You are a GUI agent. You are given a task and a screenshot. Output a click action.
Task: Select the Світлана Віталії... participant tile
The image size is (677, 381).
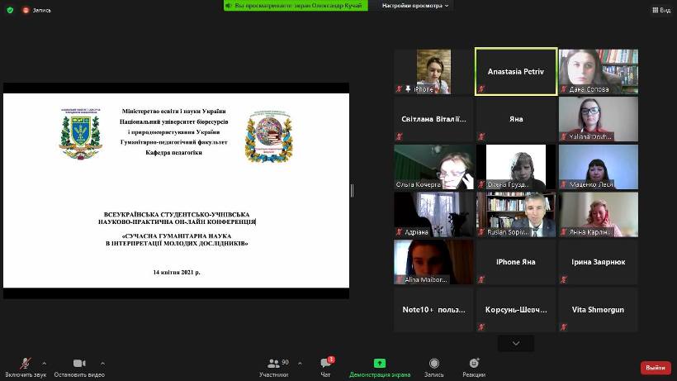click(433, 119)
